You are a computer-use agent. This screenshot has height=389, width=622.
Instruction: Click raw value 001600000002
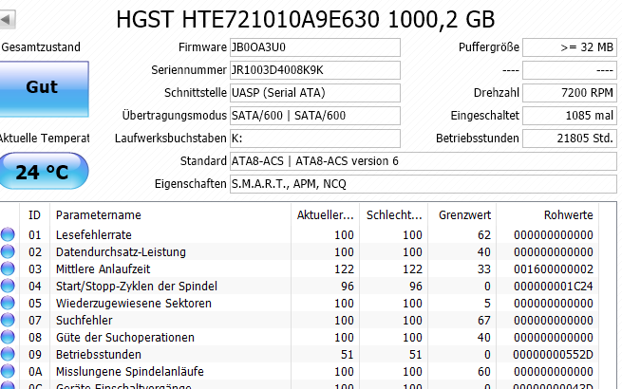pos(554,269)
